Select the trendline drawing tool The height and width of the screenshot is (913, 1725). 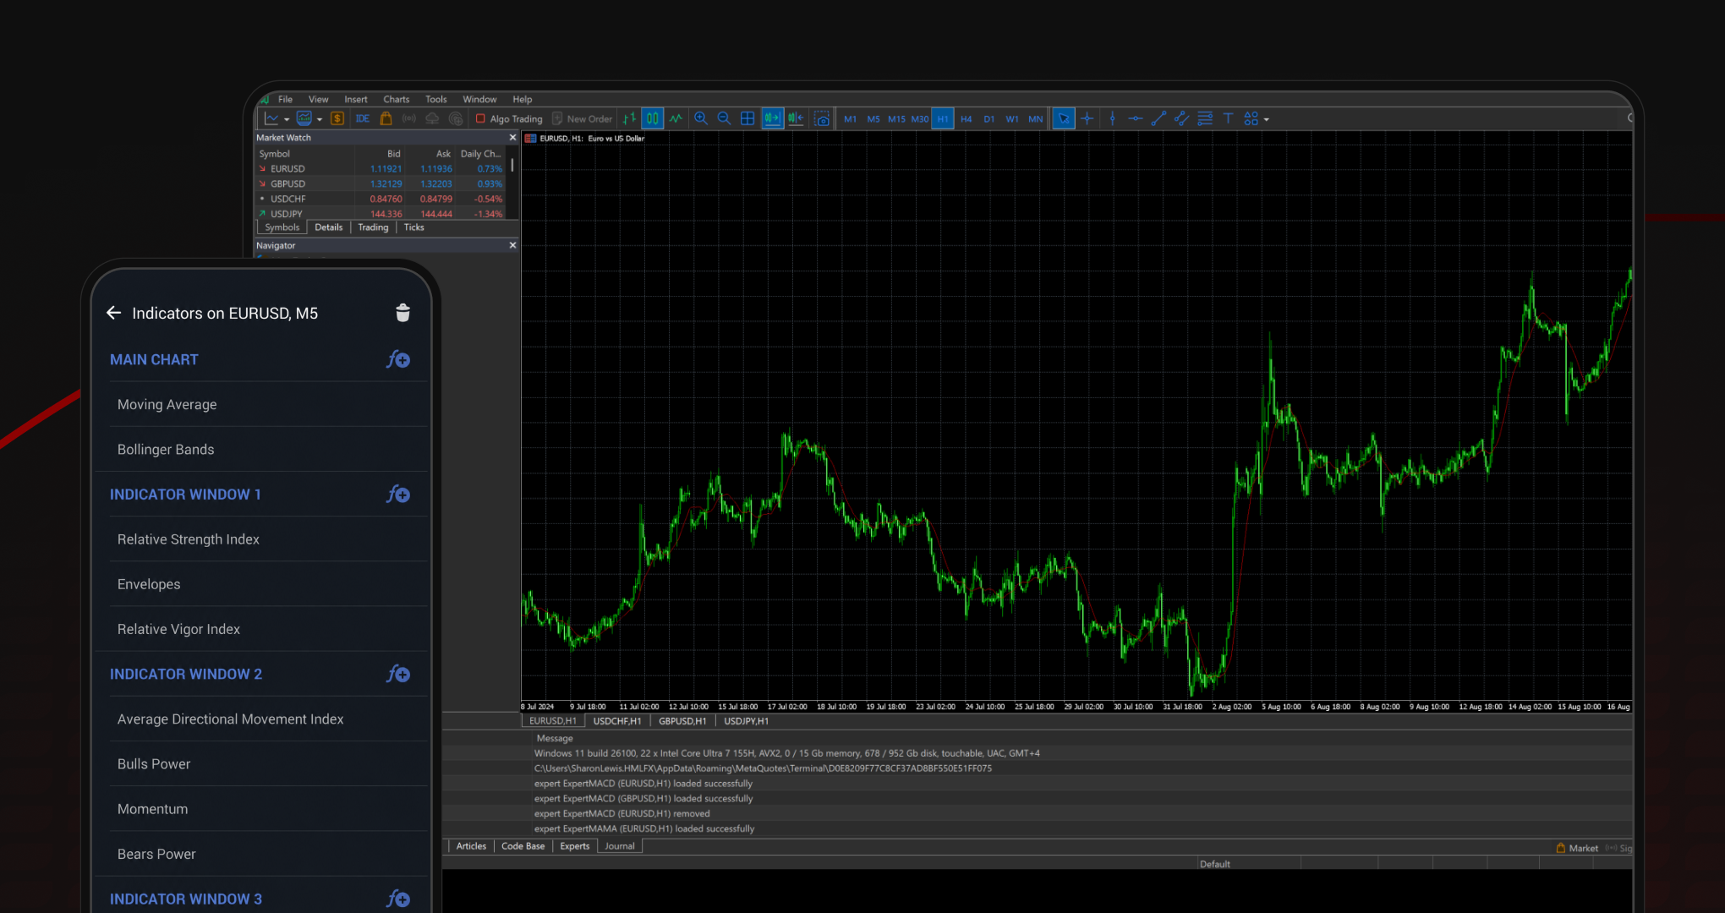pos(1158,119)
